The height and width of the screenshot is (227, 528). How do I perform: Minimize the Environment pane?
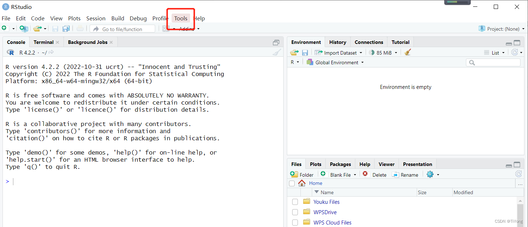pyautogui.click(x=509, y=43)
